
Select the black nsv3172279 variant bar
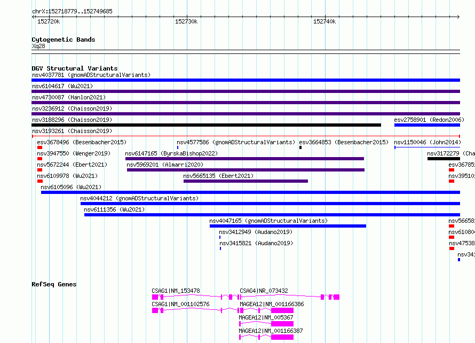coord(444,159)
